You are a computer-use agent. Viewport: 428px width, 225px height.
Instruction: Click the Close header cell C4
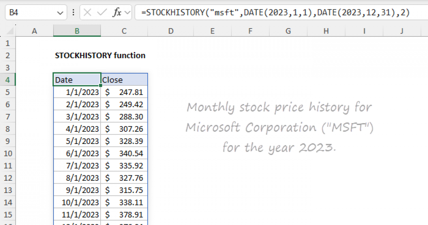[x=124, y=80]
